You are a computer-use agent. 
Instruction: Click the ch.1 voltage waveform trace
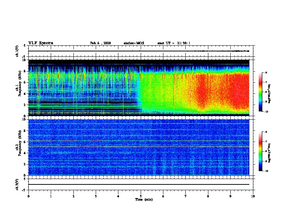pyautogui.click(x=139, y=51)
